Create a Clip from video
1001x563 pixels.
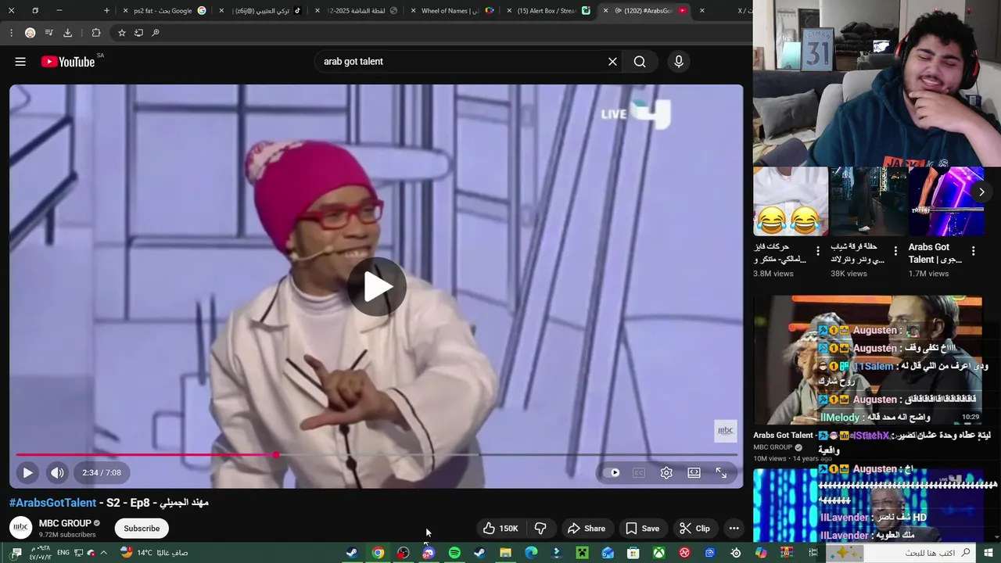[694, 529]
